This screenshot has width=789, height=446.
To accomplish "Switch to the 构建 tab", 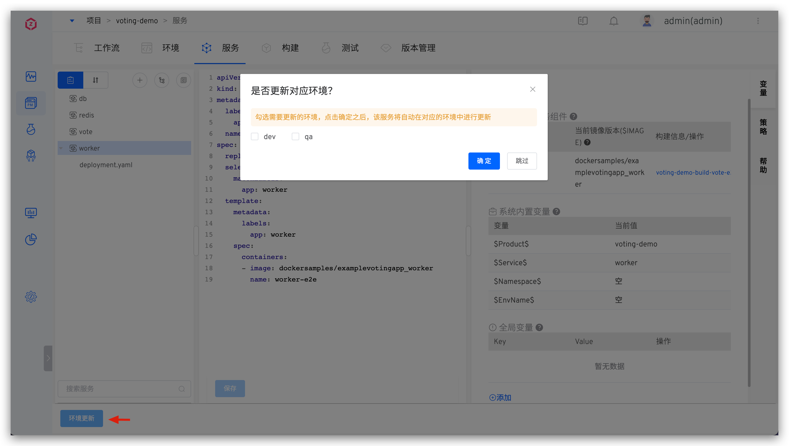I will (290, 48).
